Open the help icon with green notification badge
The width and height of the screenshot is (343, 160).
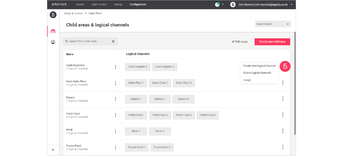217,4
